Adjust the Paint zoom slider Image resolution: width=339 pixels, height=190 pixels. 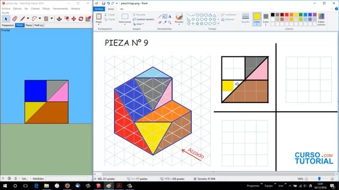pyautogui.click(x=319, y=179)
